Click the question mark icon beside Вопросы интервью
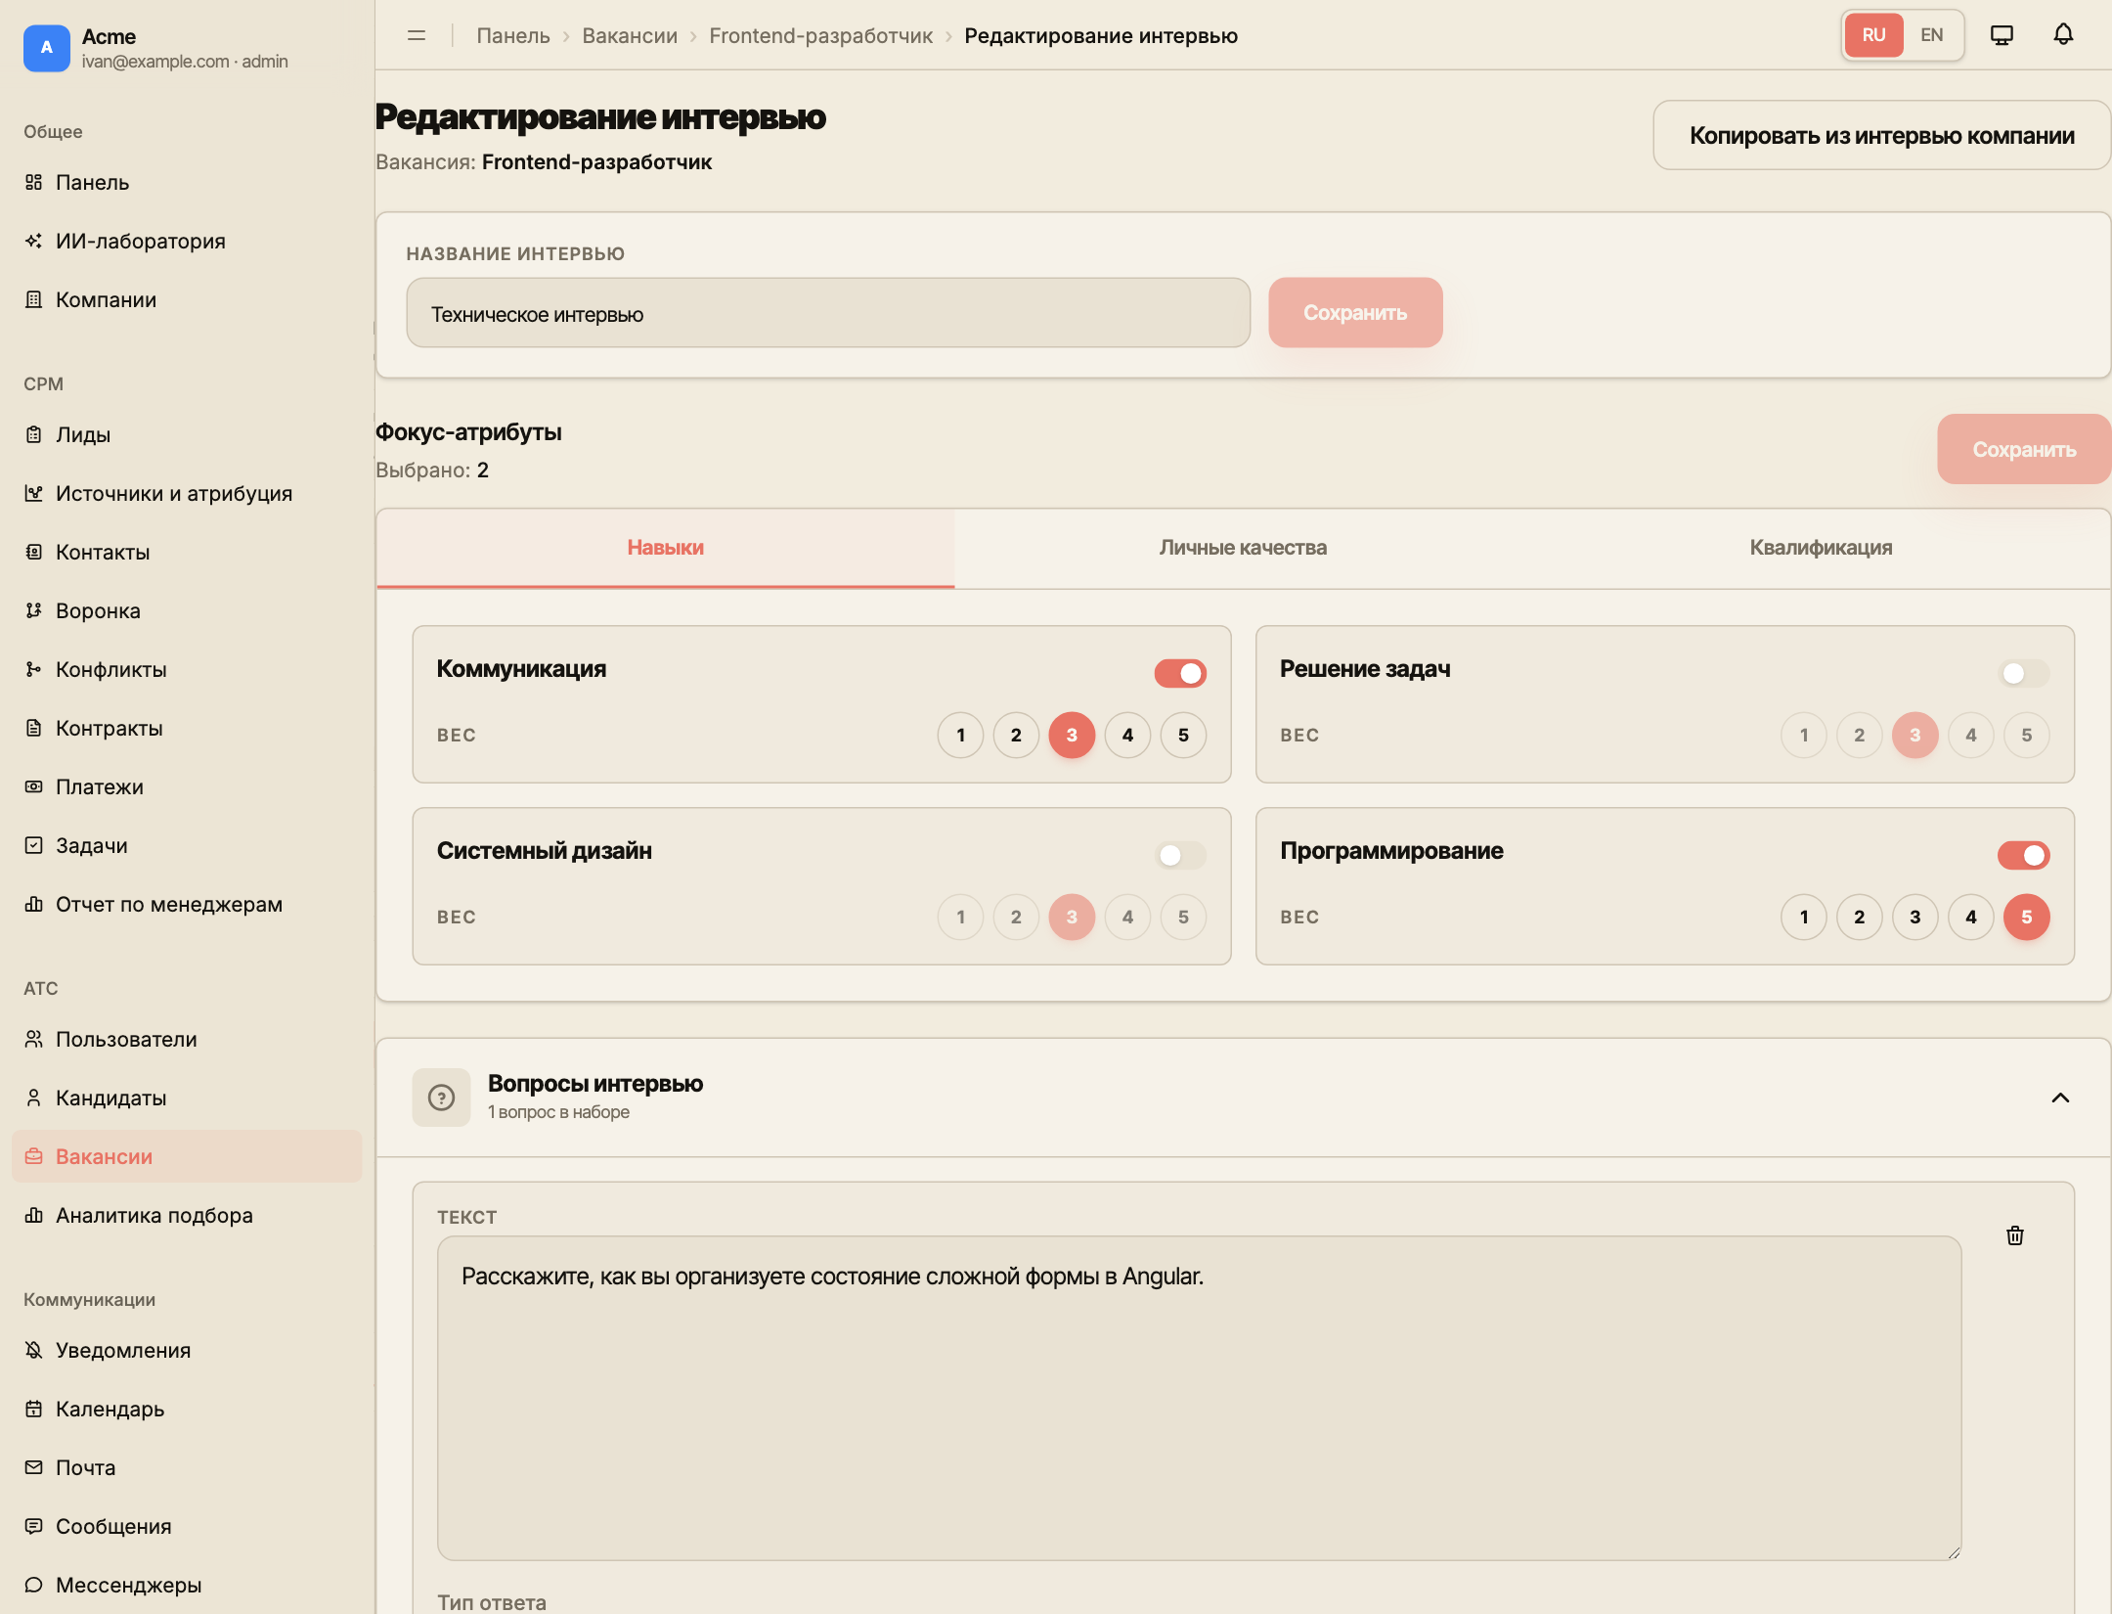The height and width of the screenshot is (1614, 2112). pyautogui.click(x=441, y=1098)
